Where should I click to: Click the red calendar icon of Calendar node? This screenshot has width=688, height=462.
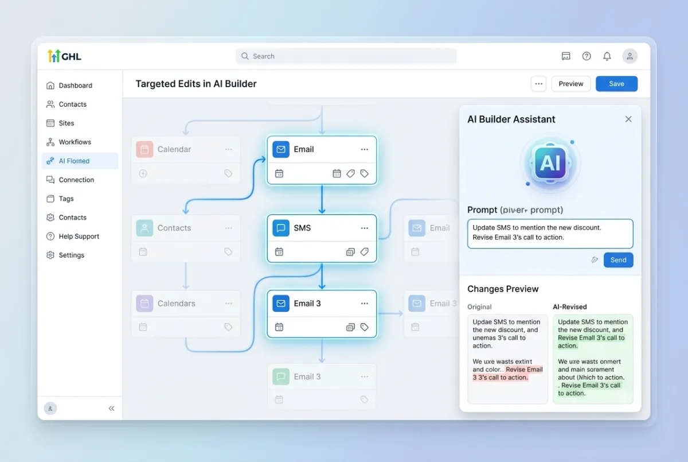click(144, 149)
